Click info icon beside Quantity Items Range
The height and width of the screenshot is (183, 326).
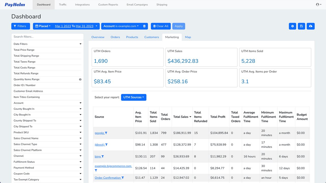pos(80,79)
